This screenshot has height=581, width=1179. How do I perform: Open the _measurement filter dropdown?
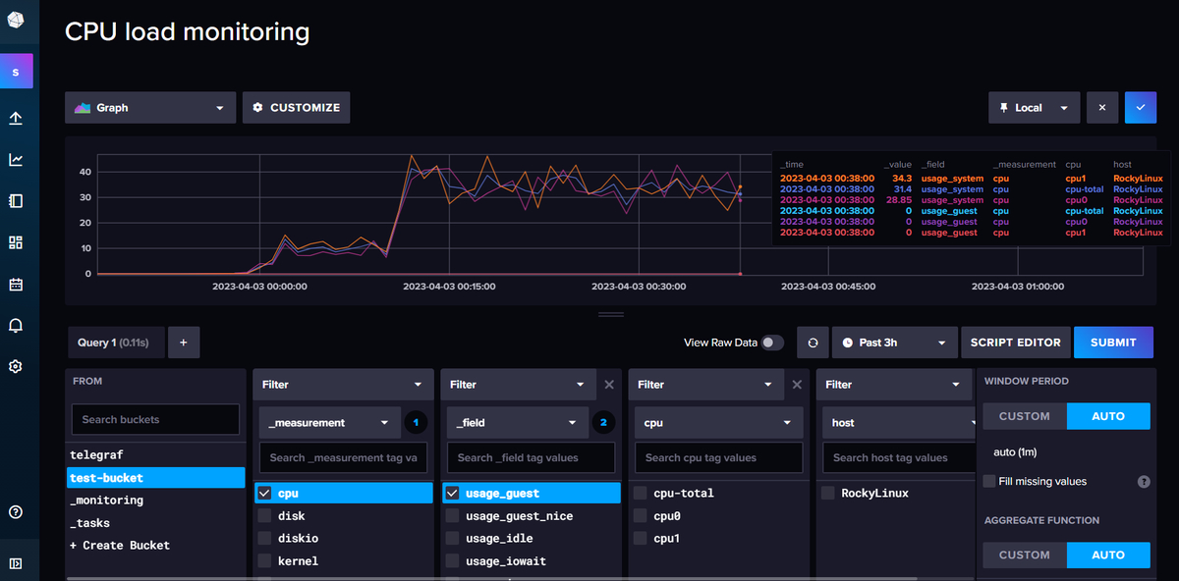coord(328,421)
